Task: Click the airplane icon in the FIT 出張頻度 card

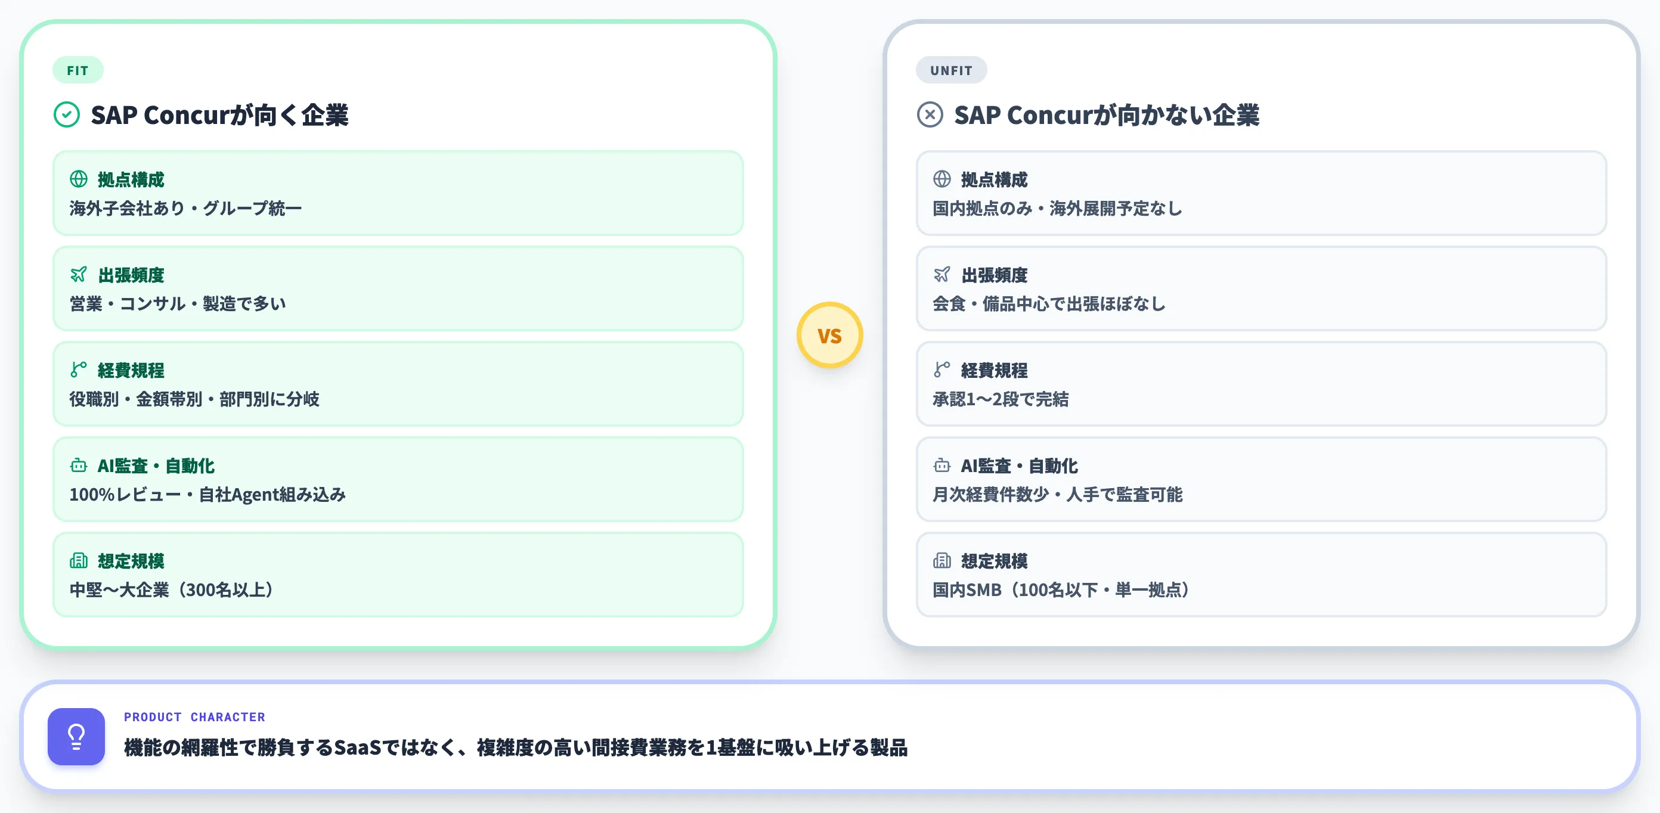Action: coord(79,274)
